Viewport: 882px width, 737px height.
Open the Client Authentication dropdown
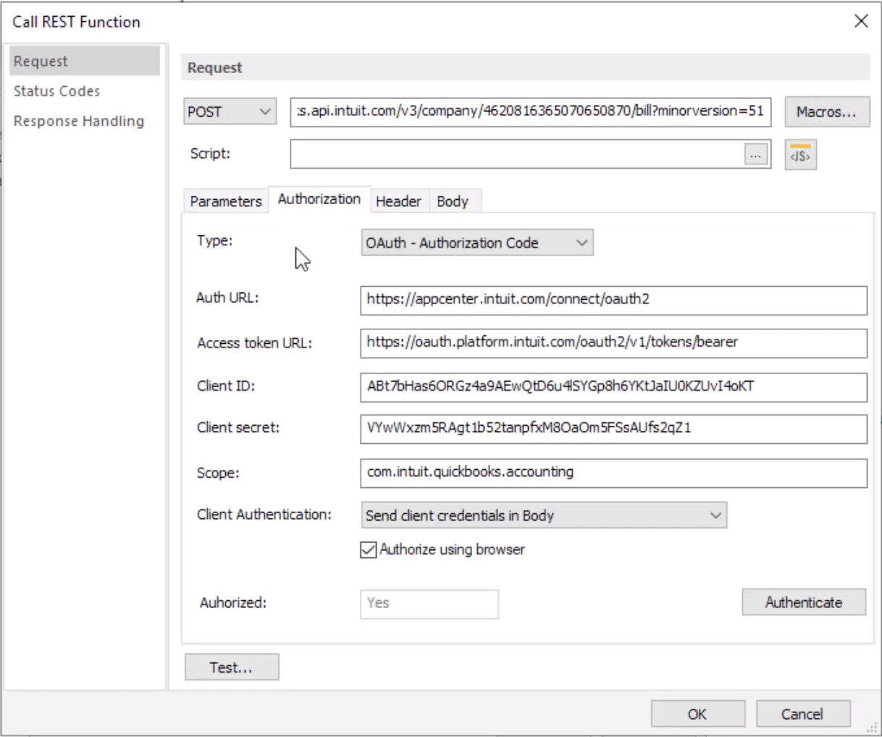click(x=543, y=515)
